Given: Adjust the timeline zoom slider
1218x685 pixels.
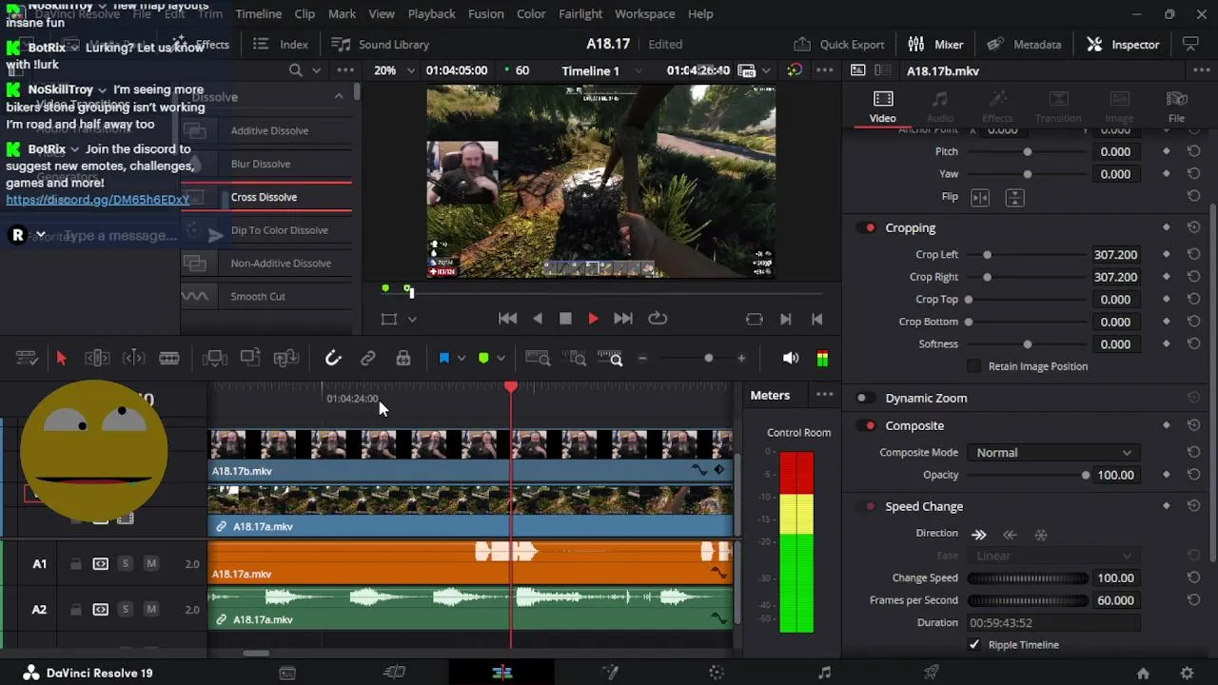Looking at the screenshot, I should point(708,358).
